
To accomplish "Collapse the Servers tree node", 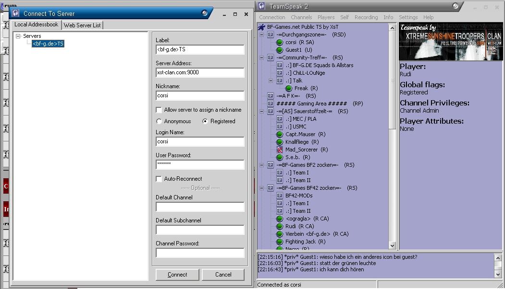I will click(x=18, y=36).
